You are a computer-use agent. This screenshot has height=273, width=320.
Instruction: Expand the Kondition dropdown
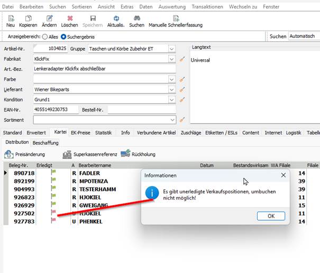(x=171, y=100)
